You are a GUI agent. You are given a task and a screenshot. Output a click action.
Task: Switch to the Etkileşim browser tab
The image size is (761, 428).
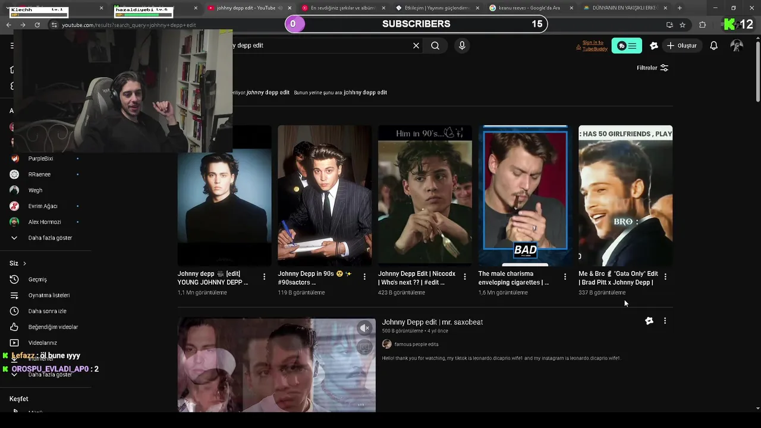pos(437,8)
